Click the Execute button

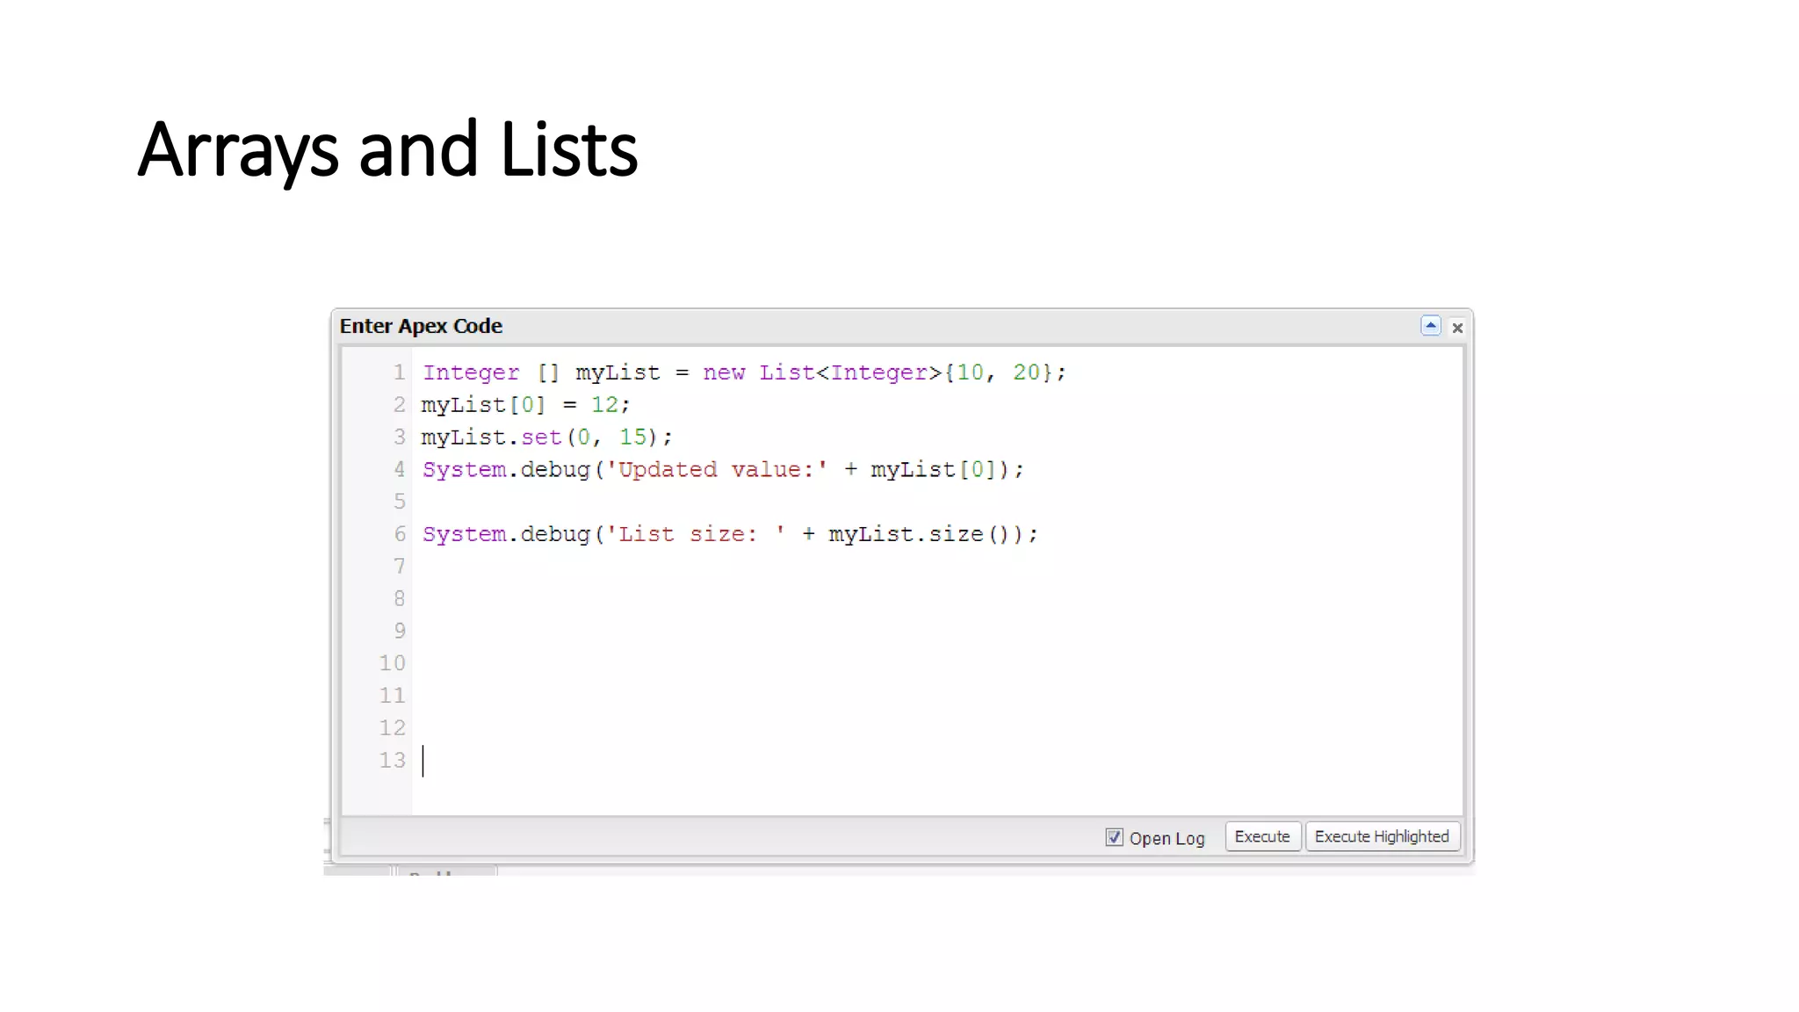tap(1262, 836)
